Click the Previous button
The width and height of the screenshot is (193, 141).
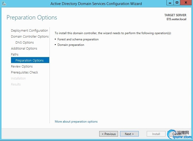(x=108, y=134)
